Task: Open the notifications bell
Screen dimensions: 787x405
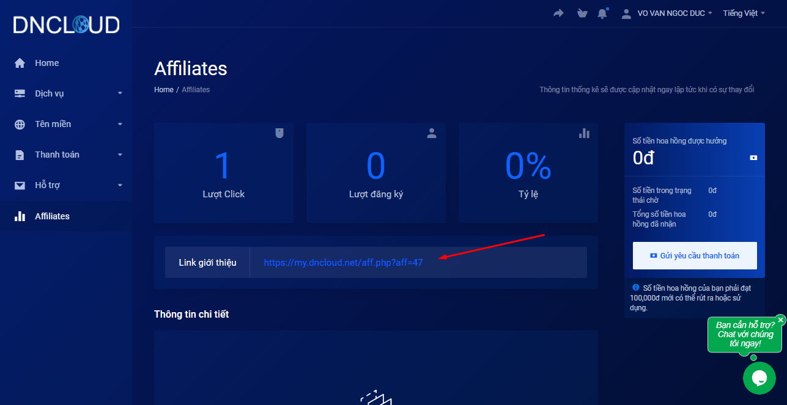Action: click(603, 13)
